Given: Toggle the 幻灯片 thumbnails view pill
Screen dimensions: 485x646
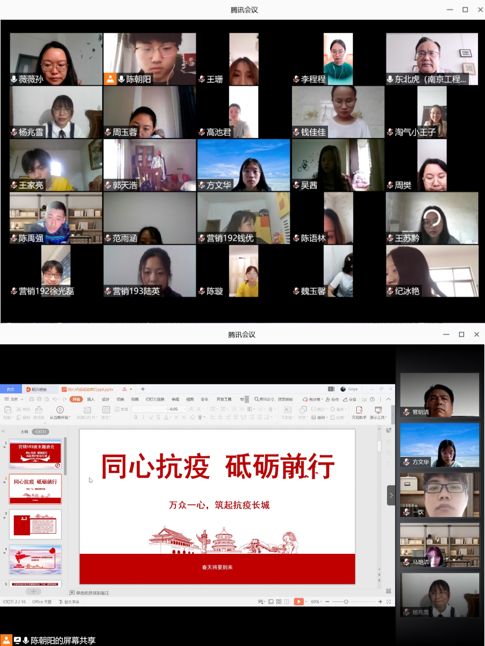Looking at the screenshot, I should (40, 432).
